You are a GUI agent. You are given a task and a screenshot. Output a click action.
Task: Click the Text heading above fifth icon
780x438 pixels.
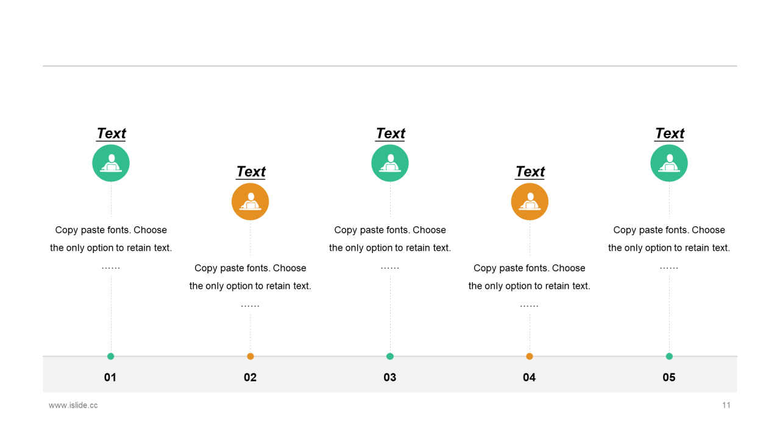coord(669,133)
